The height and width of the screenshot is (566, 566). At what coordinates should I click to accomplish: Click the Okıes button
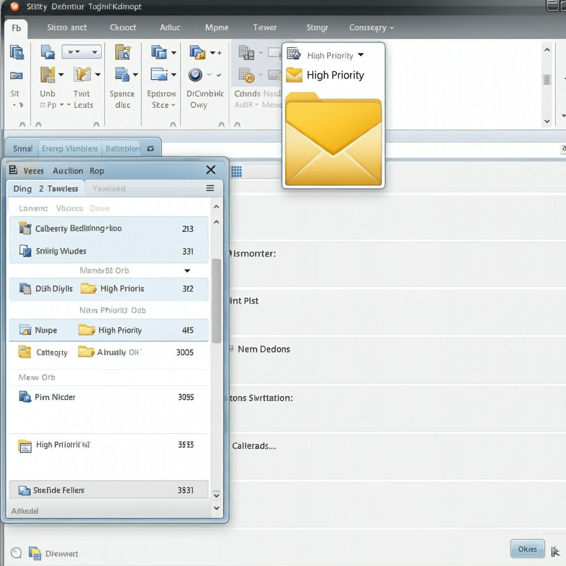click(527, 549)
